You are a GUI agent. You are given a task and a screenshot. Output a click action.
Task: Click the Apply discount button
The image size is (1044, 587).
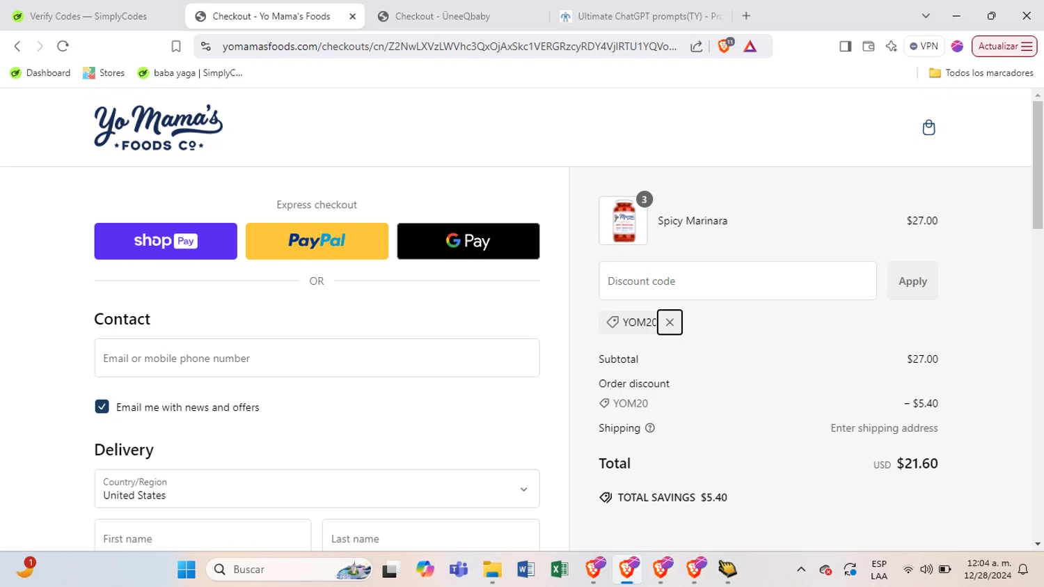click(912, 281)
